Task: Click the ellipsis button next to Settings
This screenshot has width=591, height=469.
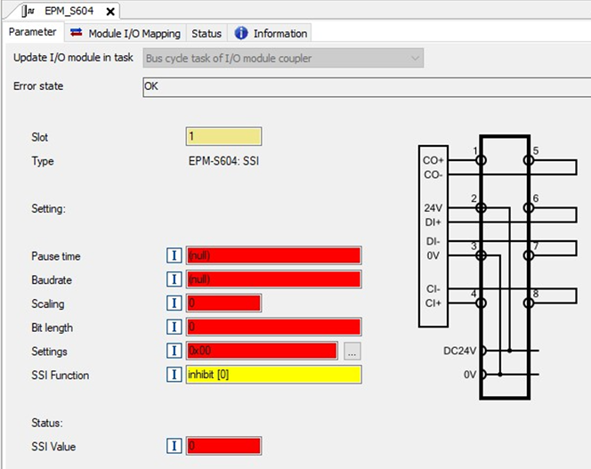Action: pos(352,351)
